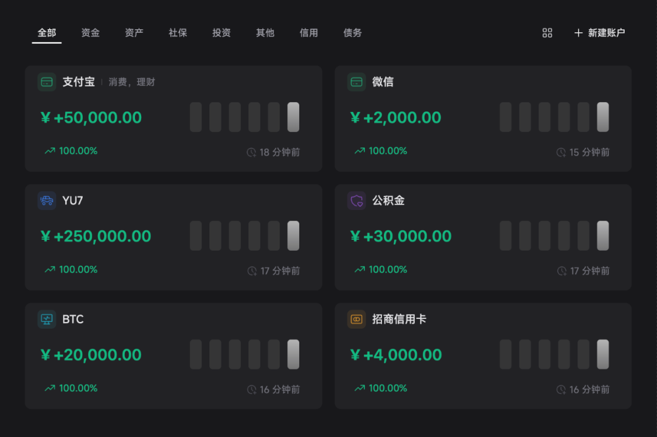Click the trend arrow icon on 微信 card

pos(360,150)
